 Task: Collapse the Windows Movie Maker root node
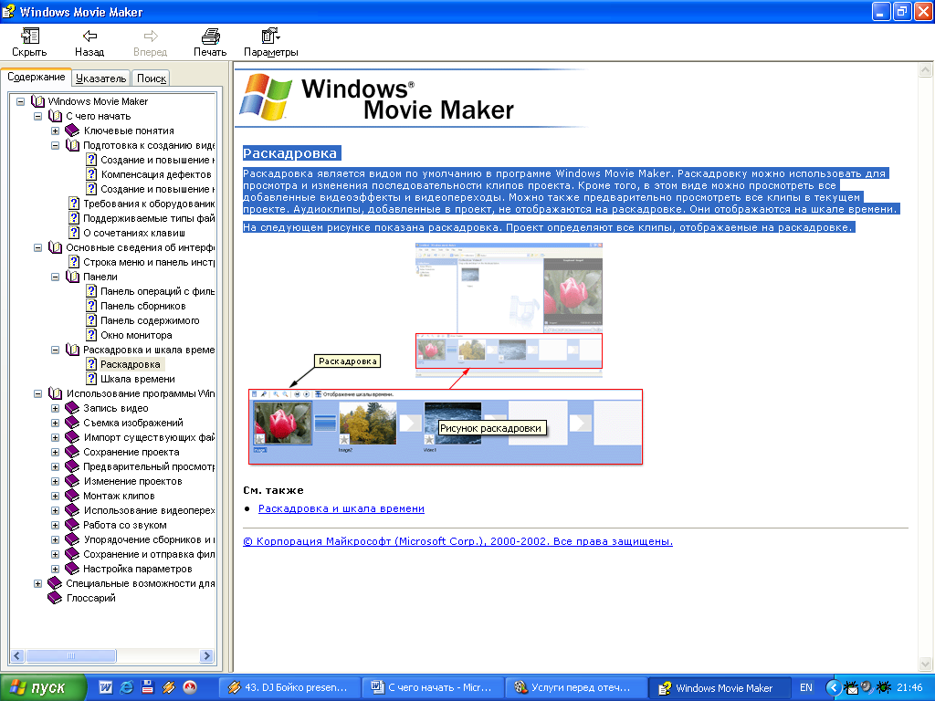click(x=20, y=101)
